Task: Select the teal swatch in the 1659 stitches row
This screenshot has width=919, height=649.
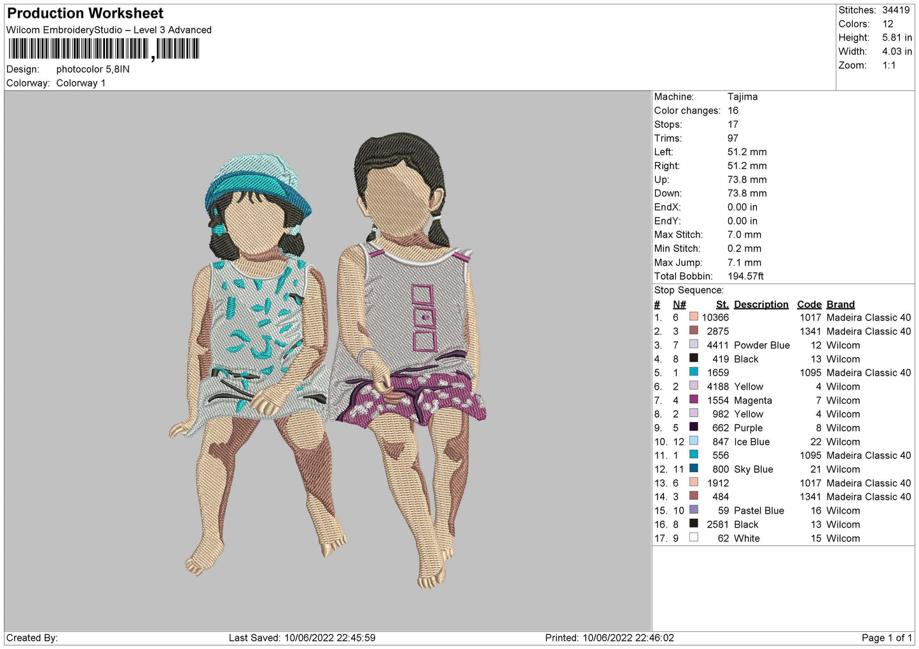Action: (x=694, y=372)
